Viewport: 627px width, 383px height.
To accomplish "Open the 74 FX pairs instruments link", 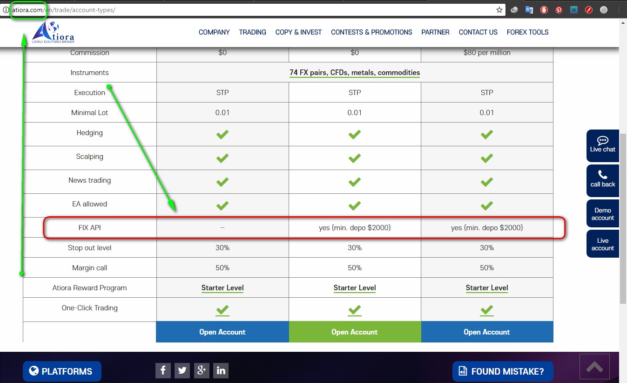I will [355, 73].
